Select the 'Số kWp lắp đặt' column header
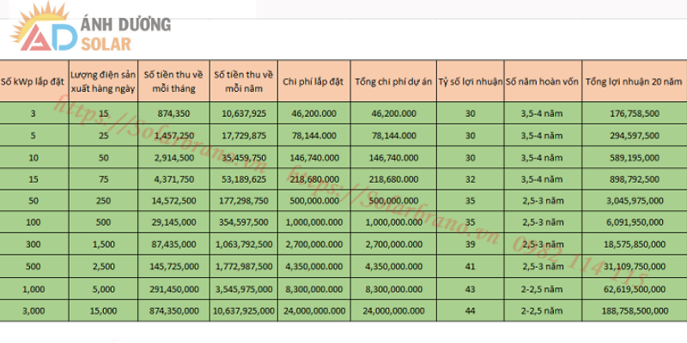Image resolution: width=687 pixels, height=343 pixels. 34,81
